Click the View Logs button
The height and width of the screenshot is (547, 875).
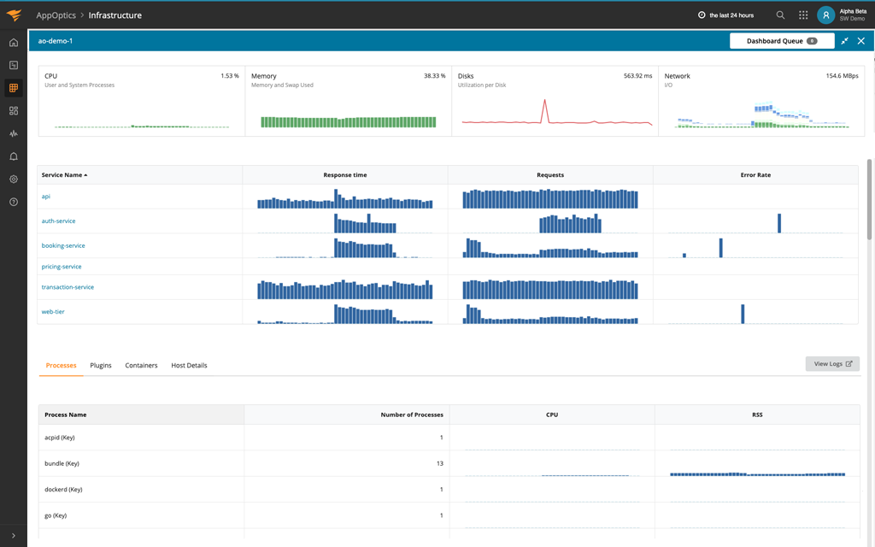coord(832,364)
